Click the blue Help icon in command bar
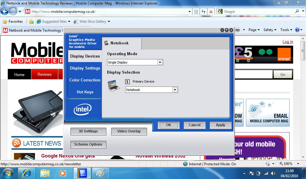The width and height of the screenshot is (306, 179). tap(297, 30)
